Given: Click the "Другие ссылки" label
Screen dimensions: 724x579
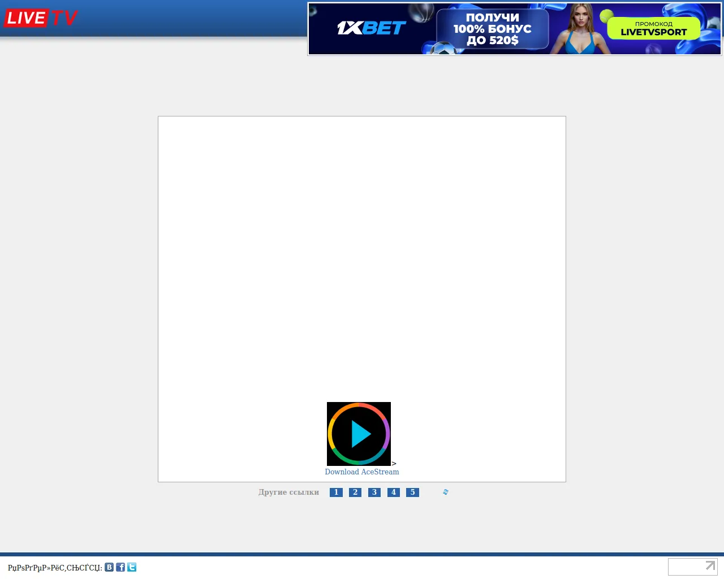Looking at the screenshot, I should (288, 492).
